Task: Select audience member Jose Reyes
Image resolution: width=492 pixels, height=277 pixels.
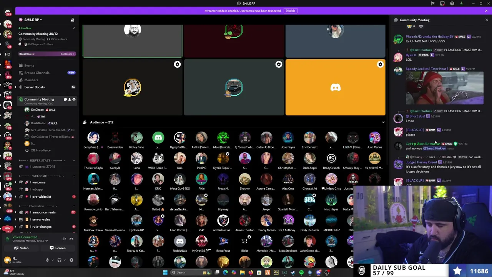Action: click(288, 140)
